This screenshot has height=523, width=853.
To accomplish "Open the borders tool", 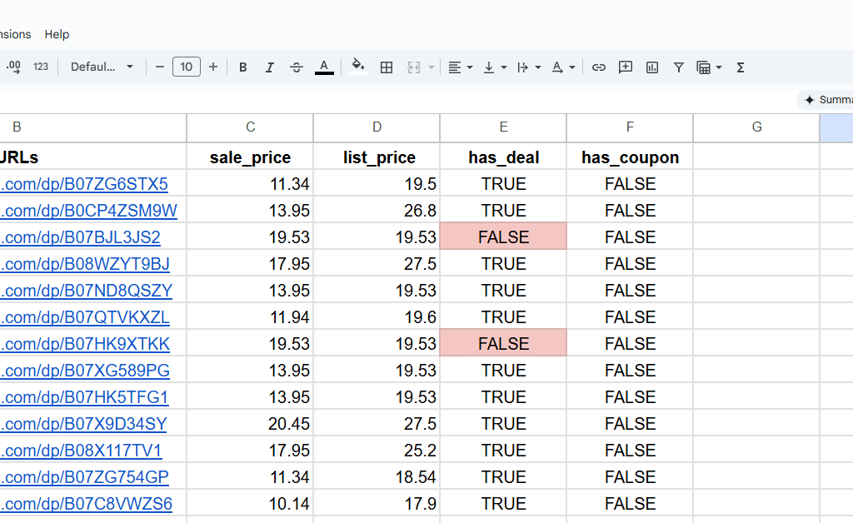I will [x=387, y=67].
